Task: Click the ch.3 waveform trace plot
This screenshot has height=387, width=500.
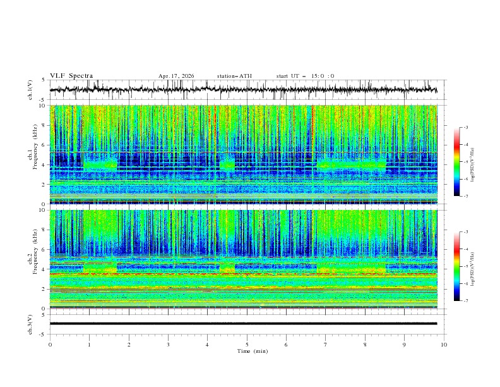Action: point(248,324)
